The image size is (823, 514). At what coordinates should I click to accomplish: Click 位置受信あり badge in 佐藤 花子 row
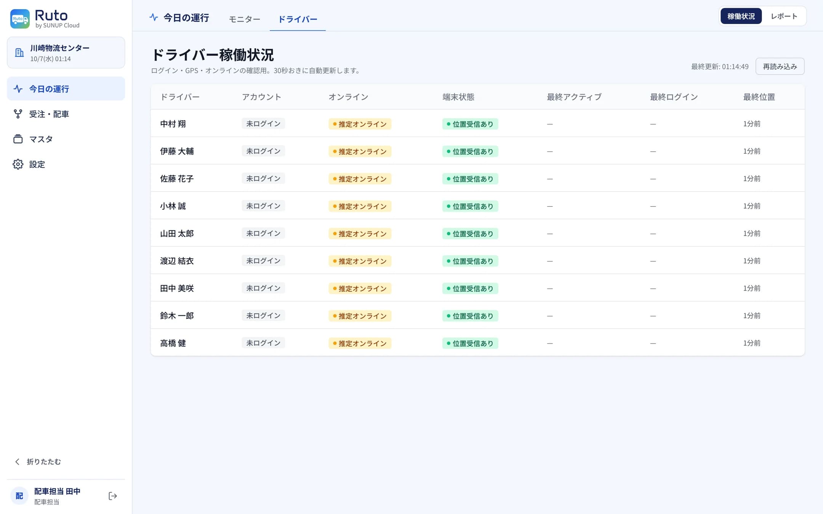coord(470,179)
